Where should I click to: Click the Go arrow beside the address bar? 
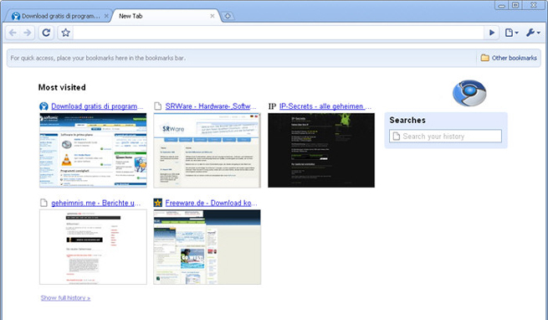click(x=492, y=33)
